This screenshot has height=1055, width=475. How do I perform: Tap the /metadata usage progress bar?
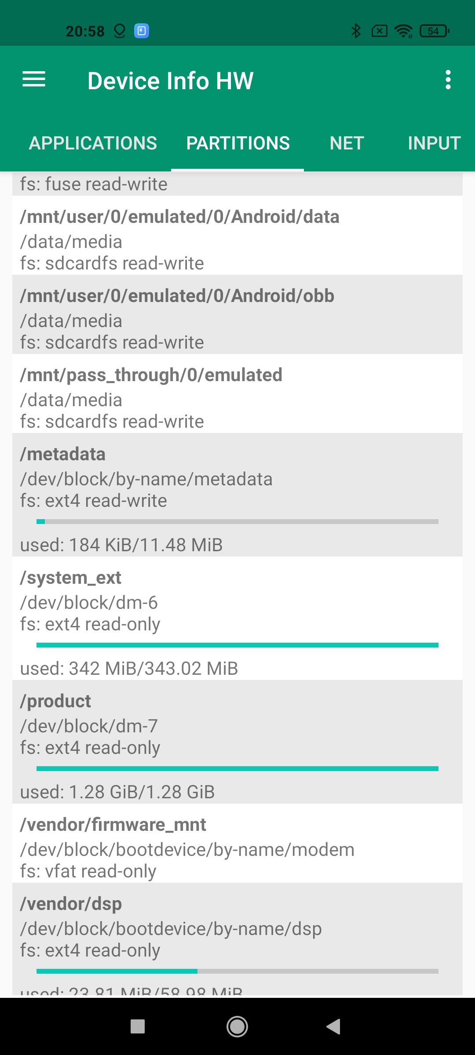(237, 522)
